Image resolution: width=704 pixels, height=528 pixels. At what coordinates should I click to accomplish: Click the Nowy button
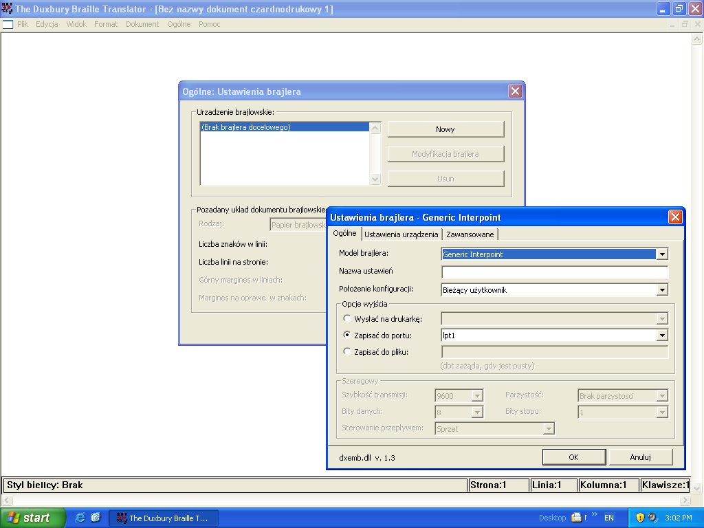point(445,129)
